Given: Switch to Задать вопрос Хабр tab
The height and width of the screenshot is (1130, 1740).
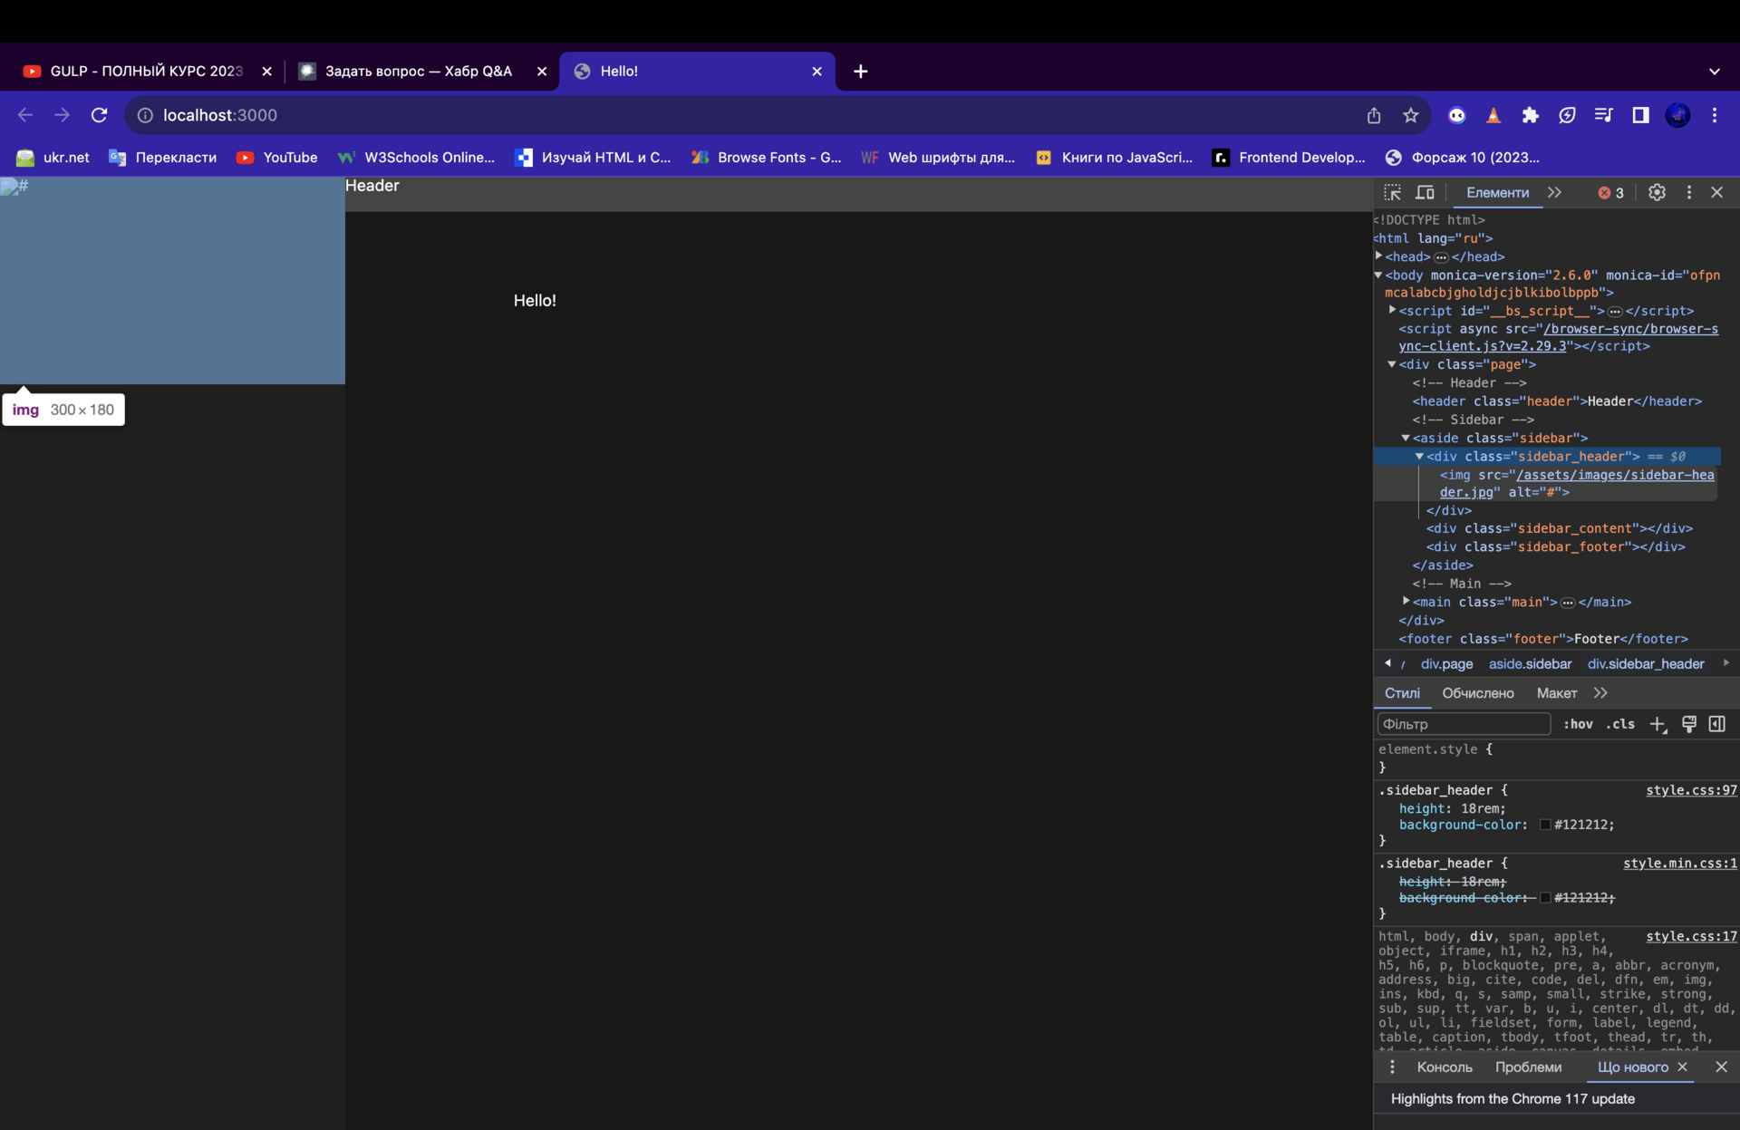Looking at the screenshot, I should [x=419, y=71].
